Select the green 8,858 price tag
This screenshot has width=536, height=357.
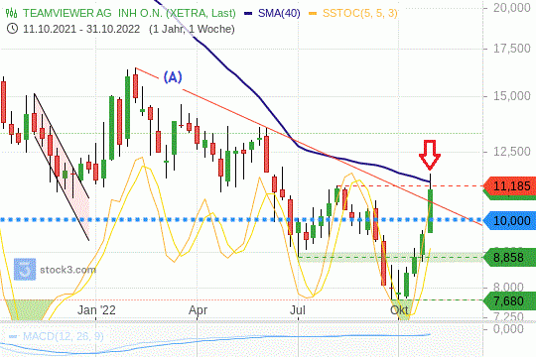[510, 257]
